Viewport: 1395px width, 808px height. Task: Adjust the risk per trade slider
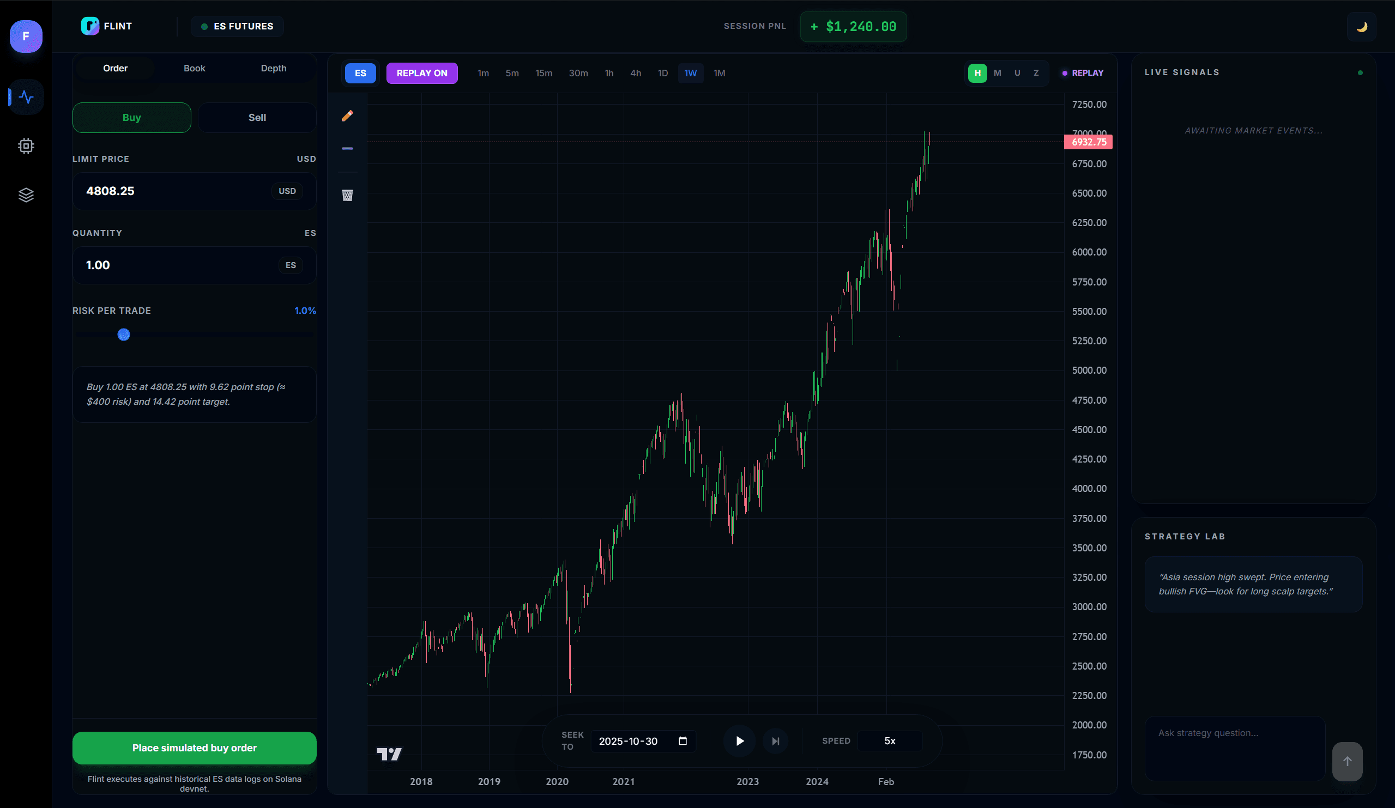tap(124, 335)
